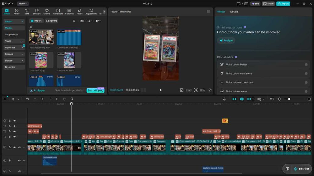Screen dimensions: 314x176
Task: Expand the Spaces section
Action: [14, 54]
